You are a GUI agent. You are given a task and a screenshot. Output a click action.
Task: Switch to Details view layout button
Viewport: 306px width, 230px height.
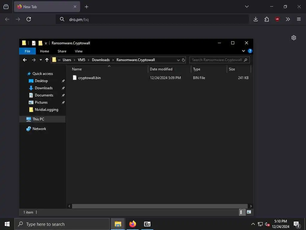(242, 212)
